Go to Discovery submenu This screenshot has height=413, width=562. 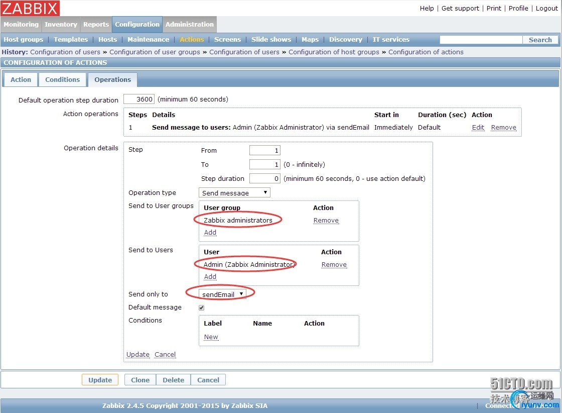coord(346,40)
